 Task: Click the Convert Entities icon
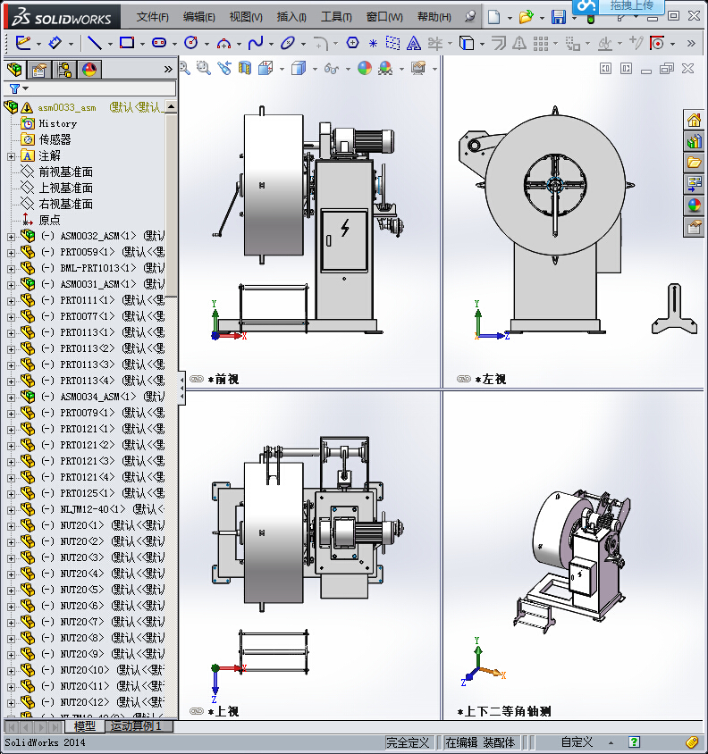466,43
